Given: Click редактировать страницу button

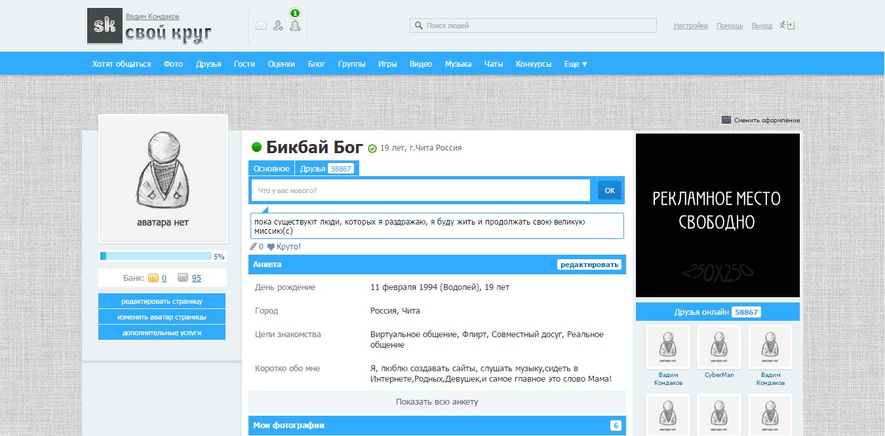Looking at the screenshot, I should [162, 301].
